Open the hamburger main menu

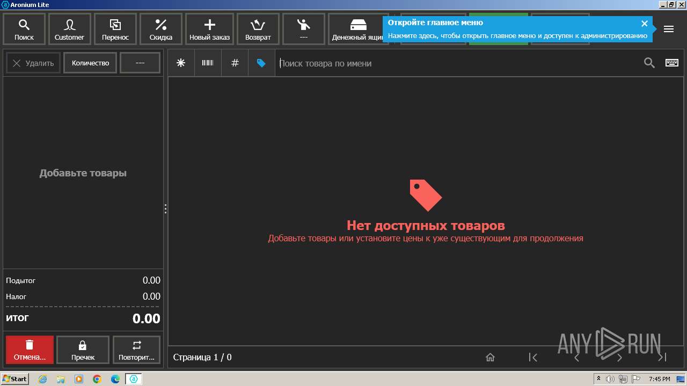pyautogui.click(x=669, y=29)
